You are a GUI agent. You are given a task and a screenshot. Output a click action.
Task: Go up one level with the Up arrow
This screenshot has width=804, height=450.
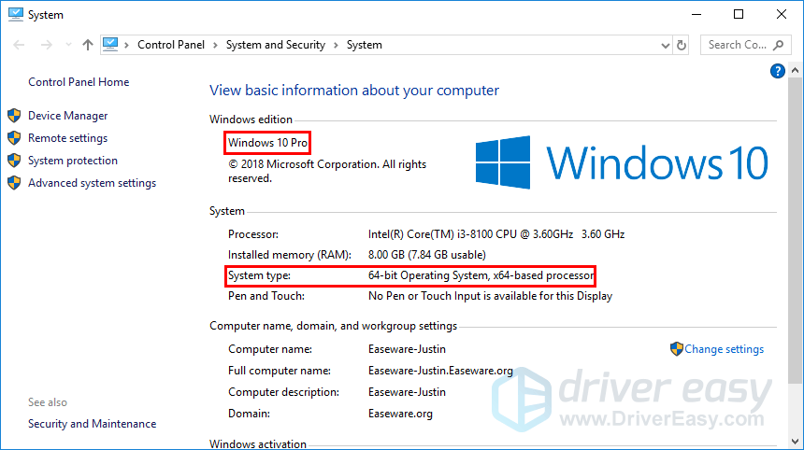pos(88,45)
